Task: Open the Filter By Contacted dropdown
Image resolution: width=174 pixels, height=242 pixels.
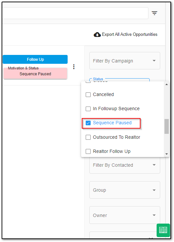Action: tap(125, 165)
